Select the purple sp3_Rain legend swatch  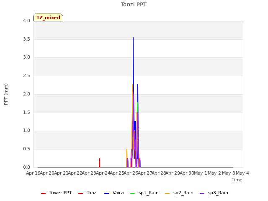tap(202, 193)
